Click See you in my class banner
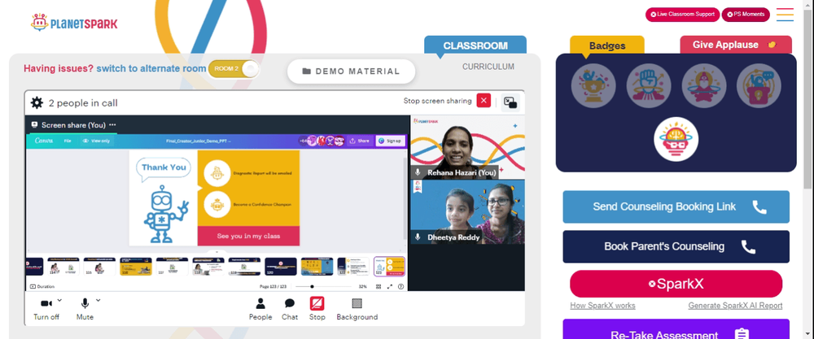This screenshot has height=339, width=814. pyautogui.click(x=248, y=236)
